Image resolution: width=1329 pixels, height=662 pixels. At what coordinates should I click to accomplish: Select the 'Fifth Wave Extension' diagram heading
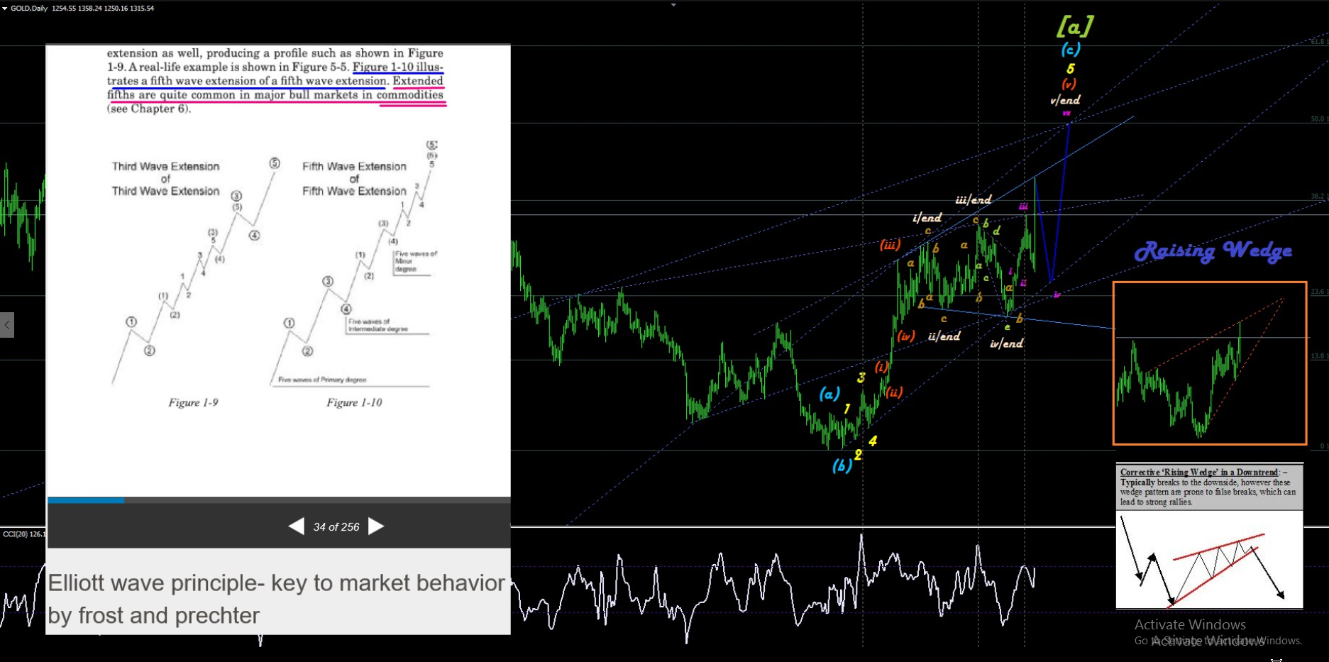354,179
